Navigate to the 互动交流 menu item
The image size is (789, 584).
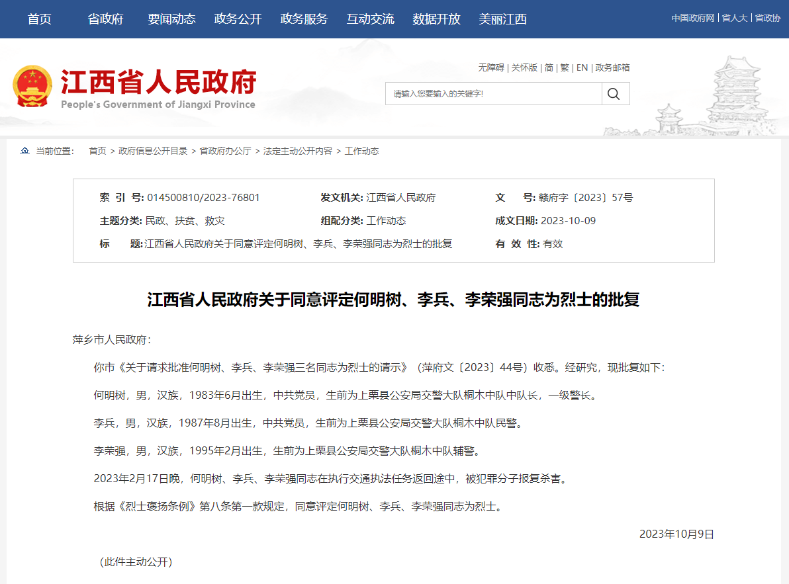[370, 19]
